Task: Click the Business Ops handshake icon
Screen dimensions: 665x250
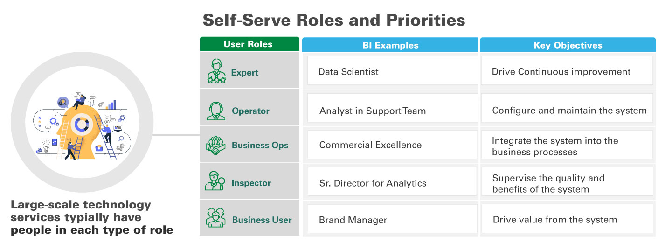Action: point(216,145)
